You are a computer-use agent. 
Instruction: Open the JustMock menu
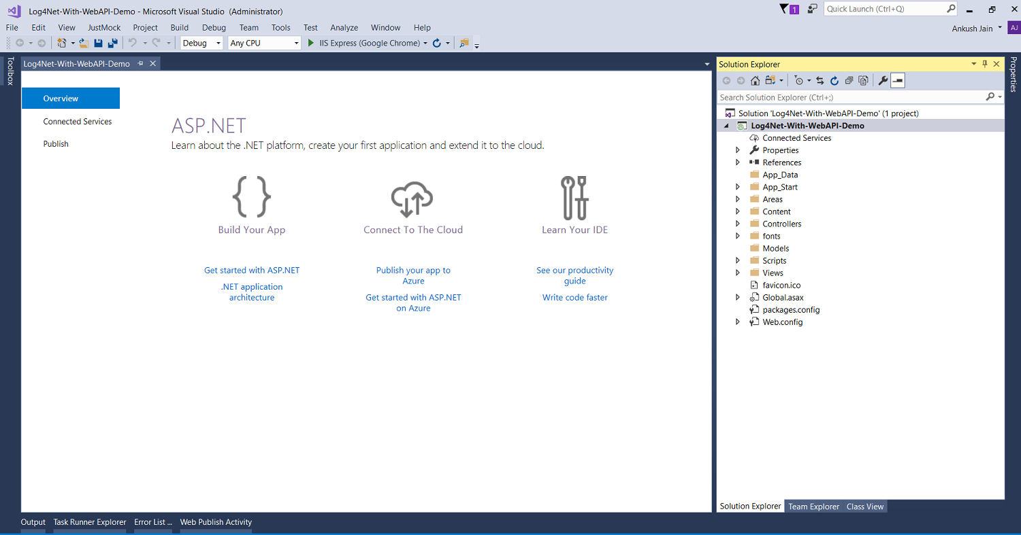(x=104, y=28)
